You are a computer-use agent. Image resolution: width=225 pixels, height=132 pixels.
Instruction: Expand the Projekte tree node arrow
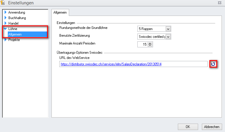(x=5, y=40)
